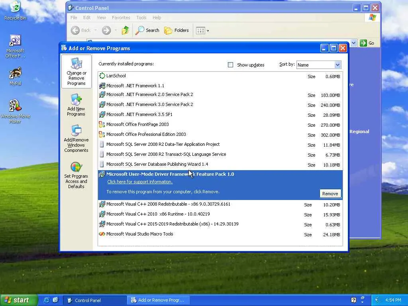Viewport: 408px width, 306px height.
Task: Open the Favorites menu
Action: pos(121,18)
